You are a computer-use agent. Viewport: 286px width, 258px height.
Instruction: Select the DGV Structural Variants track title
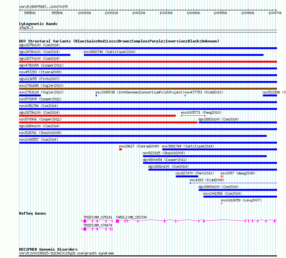click(x=119, y=41)
